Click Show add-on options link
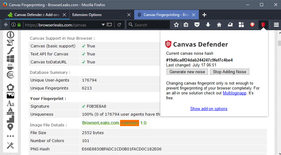Image resolution: width=281 pixels, height=155 pixels. tap(209, 109)
